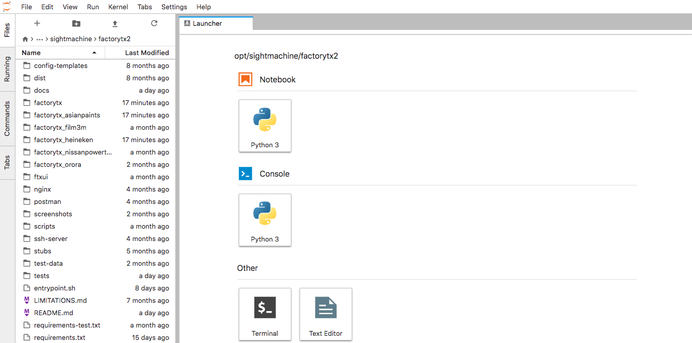The width and height of the screenshot is (692, 343).
Task: Create a new folder in file browser
Action: (76, 23)
